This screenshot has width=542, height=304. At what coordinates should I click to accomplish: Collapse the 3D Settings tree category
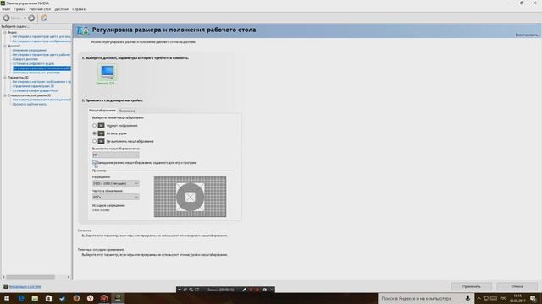click(5, 78)
